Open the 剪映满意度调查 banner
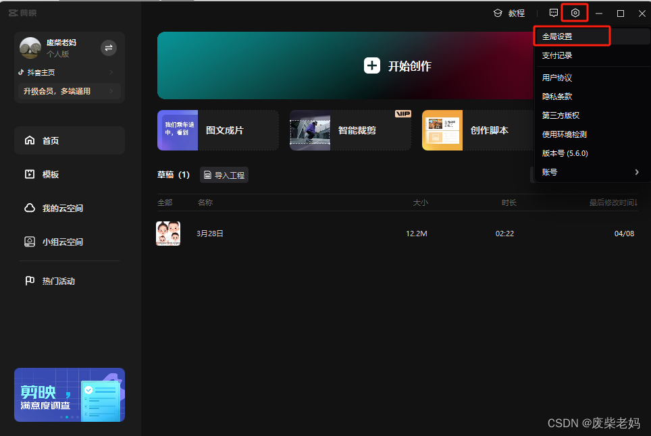 (70, 395)
